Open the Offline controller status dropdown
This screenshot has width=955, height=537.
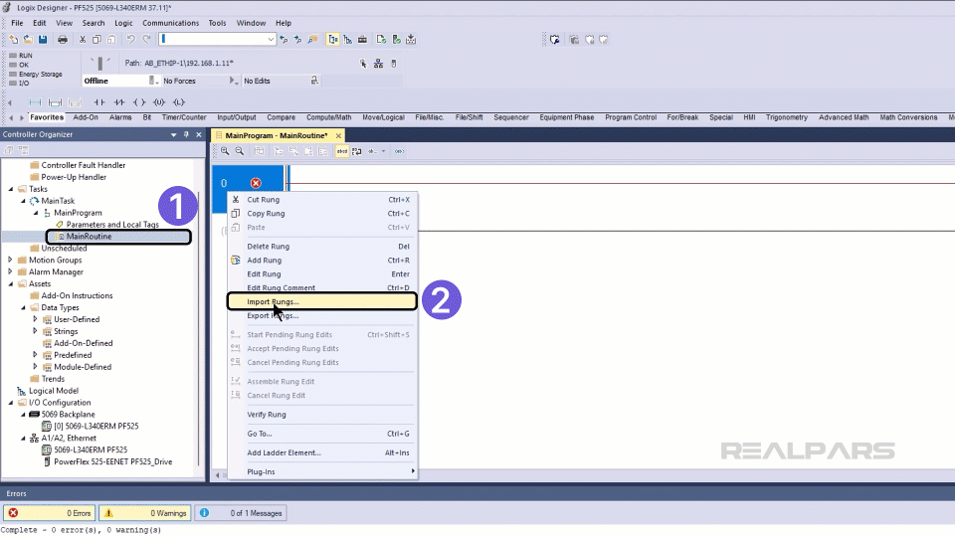(154, 81)
